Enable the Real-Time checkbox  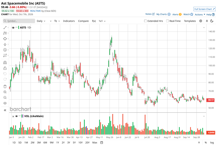click(x=167, y=21)
